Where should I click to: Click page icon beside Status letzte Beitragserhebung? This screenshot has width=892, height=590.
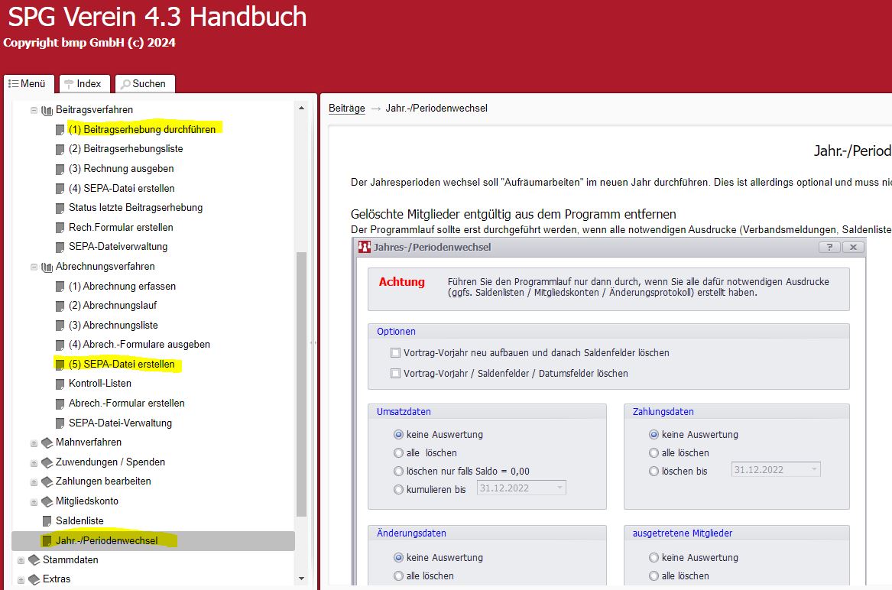tap(60, 208)
